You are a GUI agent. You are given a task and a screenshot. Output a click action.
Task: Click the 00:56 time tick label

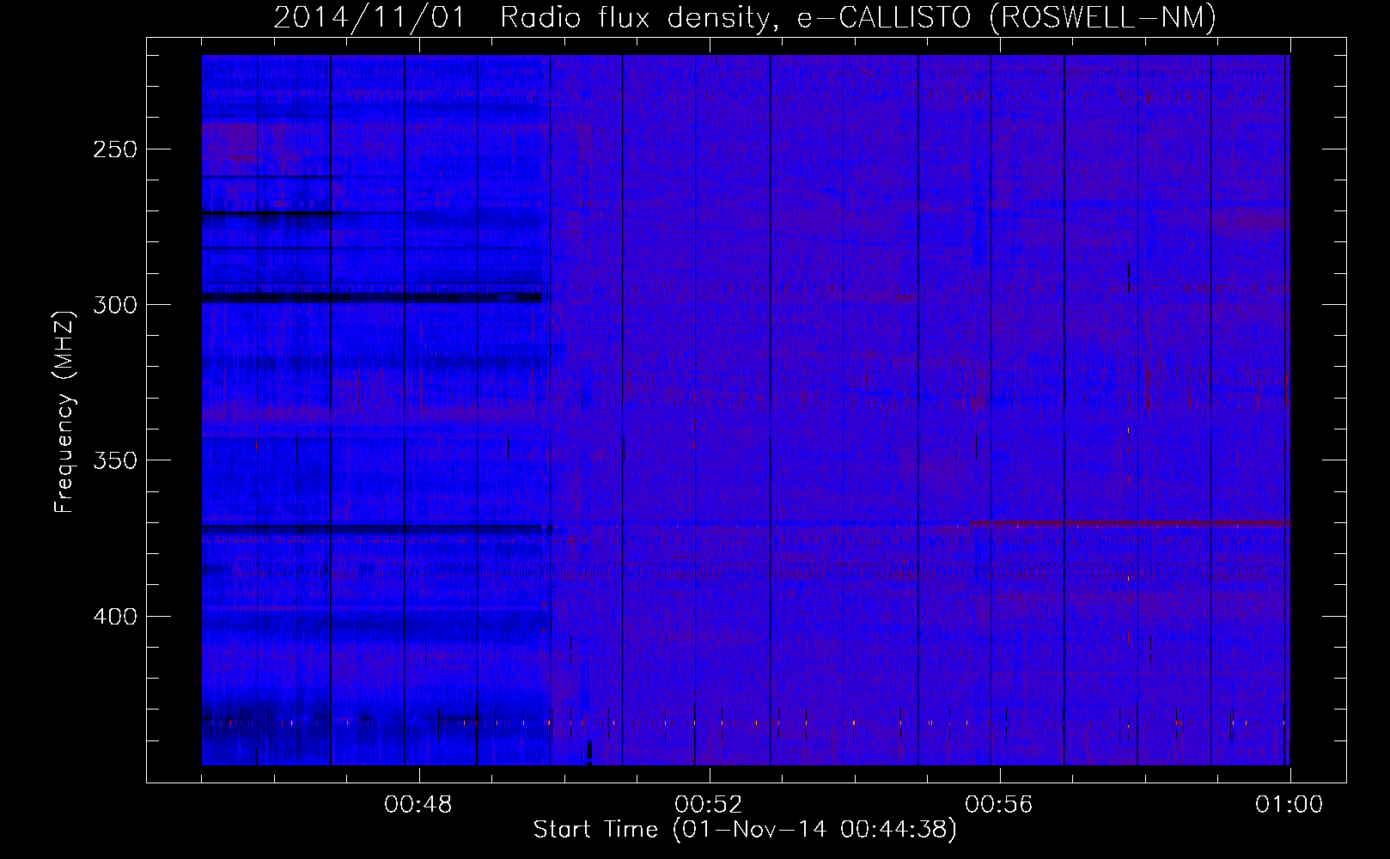999,805
